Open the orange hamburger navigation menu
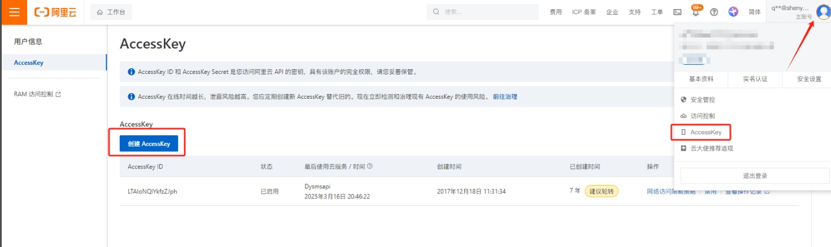 pyautogui.click(x=14, y=12)
